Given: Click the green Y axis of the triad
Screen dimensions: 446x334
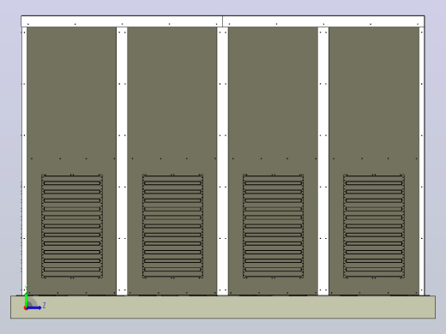Looking at the screenshot, I should point(26,299).
